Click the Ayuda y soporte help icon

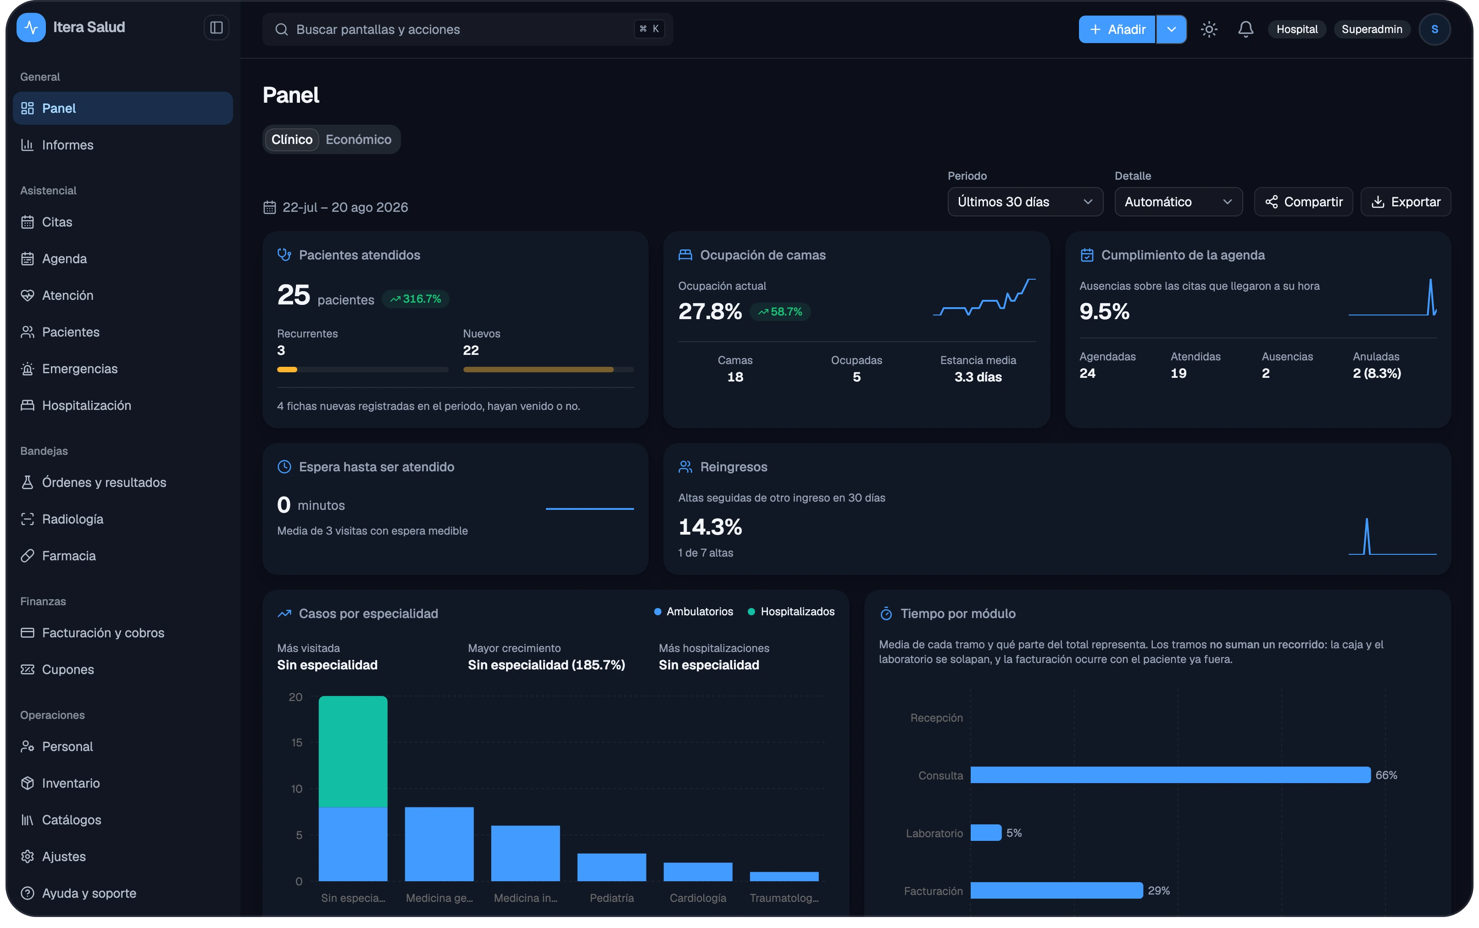tap(27, 894)
